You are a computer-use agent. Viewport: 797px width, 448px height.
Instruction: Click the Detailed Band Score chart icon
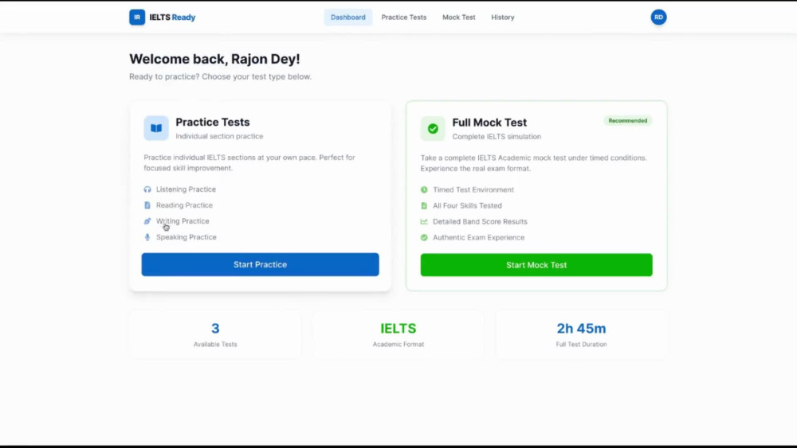(424, 222)
